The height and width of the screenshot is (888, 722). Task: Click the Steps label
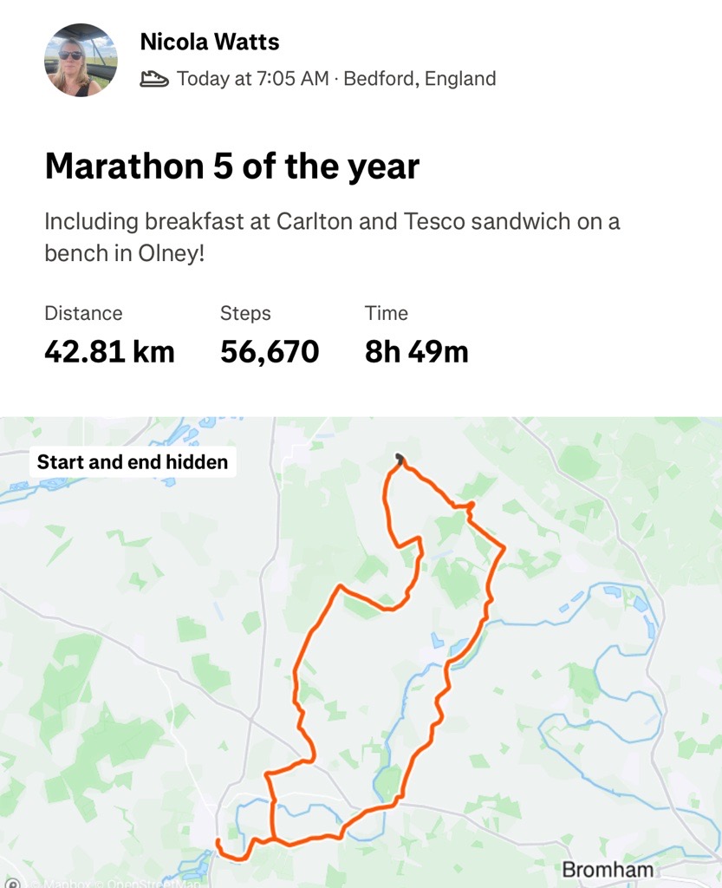click(x=245, y=313)
